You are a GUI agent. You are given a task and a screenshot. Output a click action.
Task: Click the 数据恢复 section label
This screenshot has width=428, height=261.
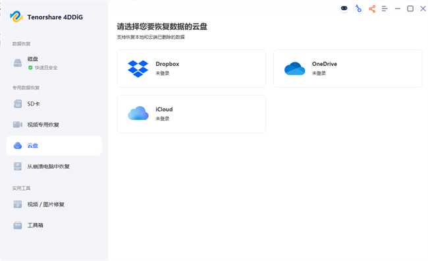[x=21, y=43]
